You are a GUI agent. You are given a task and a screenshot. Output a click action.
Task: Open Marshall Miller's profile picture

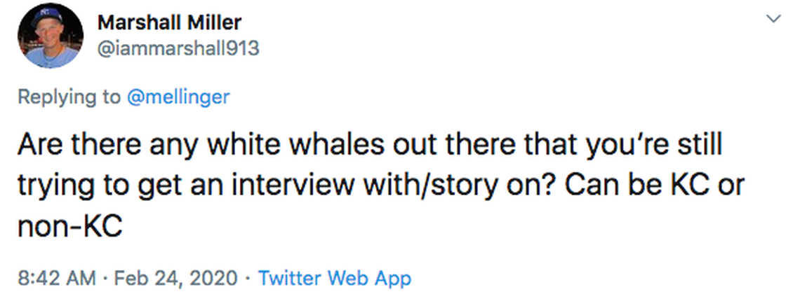click(48, 38)
